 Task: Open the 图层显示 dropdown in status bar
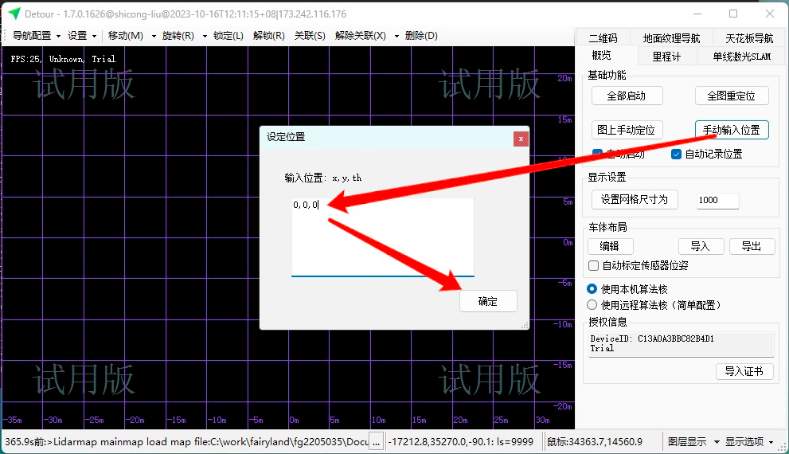(693, 441)
